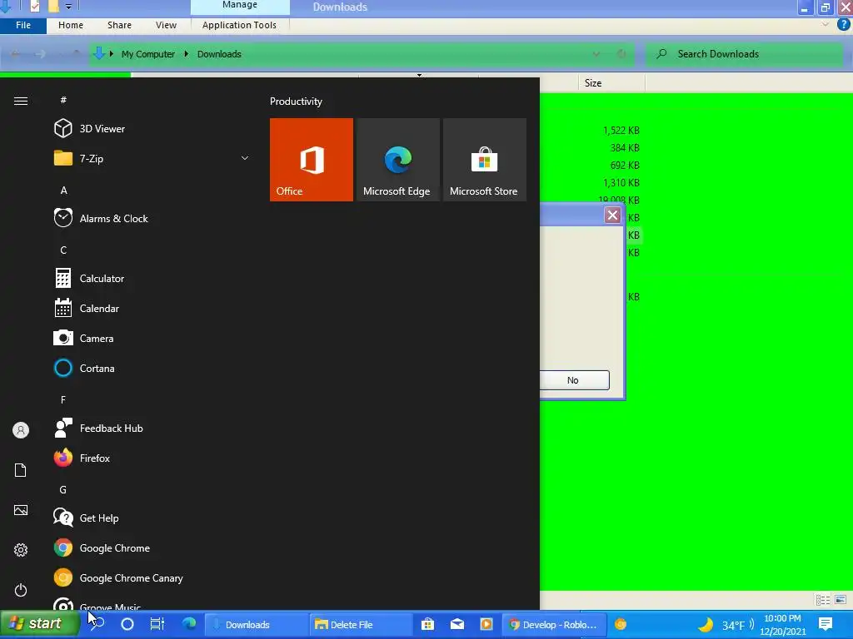This screenshot has height=639, width=853.
Task: Launch the Camera app
Action: click(84, 338)
